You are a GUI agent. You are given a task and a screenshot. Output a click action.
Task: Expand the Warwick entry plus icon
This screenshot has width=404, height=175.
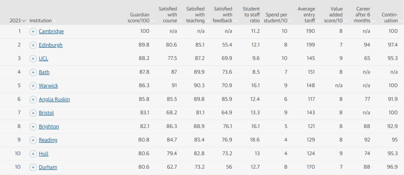pyautogui.click(x=33, y=86)
